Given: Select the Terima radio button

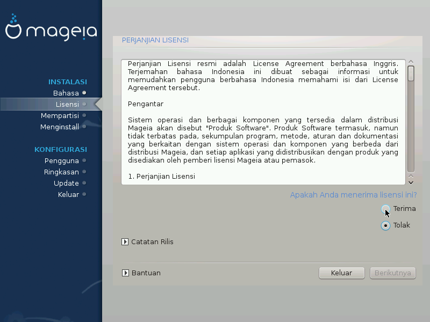Looking at the screenshot, I should pyautogui.click(x=385, y=209).
